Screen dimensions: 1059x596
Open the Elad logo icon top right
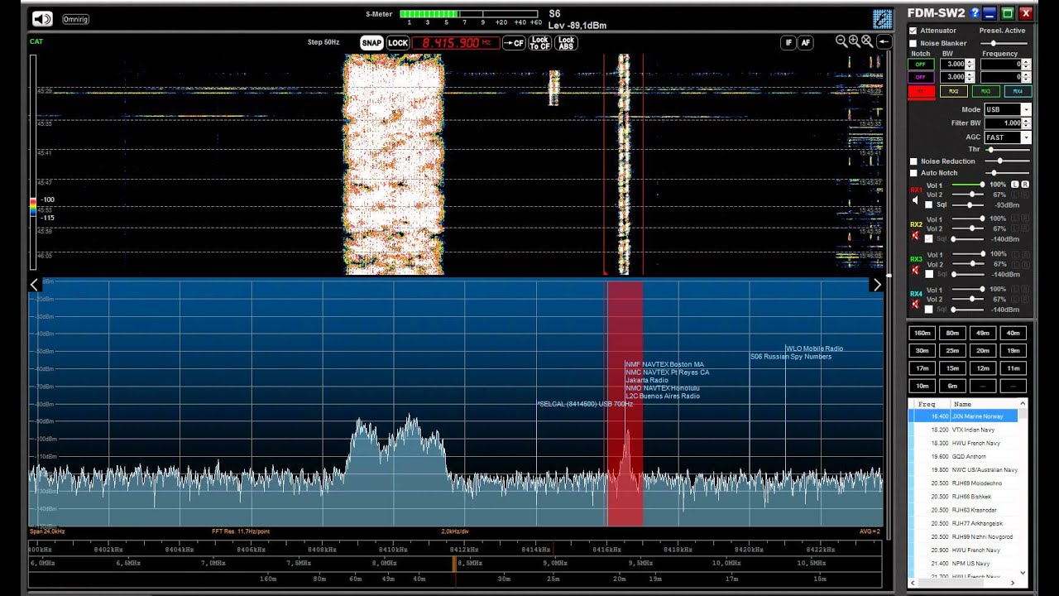coord(882,19)
